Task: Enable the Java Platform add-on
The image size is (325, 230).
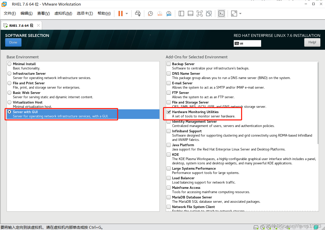Action: coord(169,145)
